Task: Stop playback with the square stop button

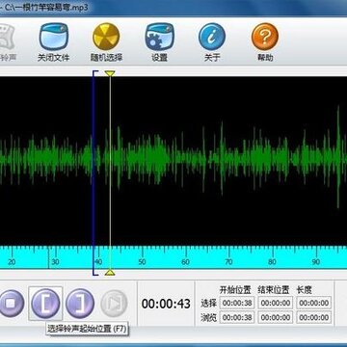Action: coord(12,304)
